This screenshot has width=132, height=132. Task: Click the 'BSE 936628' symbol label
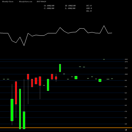(x=41, y=2)
